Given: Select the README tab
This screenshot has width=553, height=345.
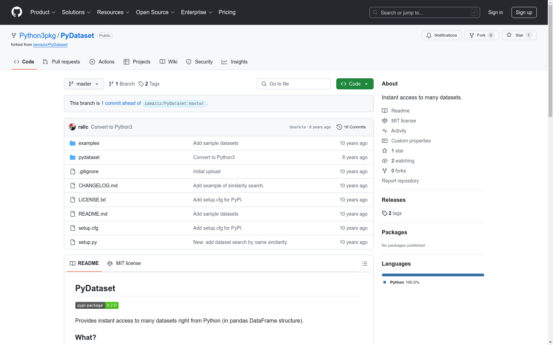Looking at the screenshot, I should click(84, 263).
